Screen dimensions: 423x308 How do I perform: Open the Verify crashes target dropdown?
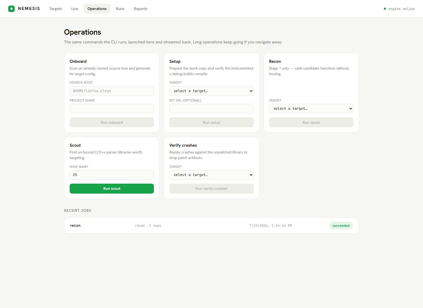point(211,175)
